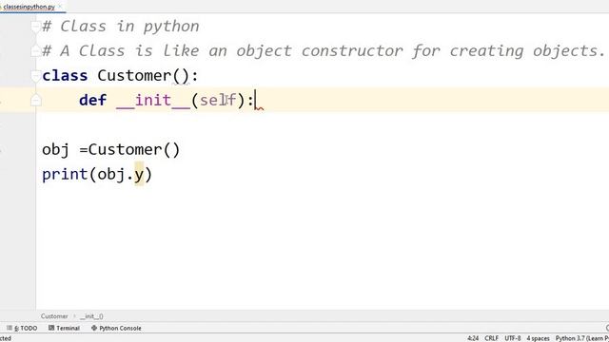This screenshot has height=342, width=609.
Task: Place cursor on 'class' keyword
Action: pos(65,76)
